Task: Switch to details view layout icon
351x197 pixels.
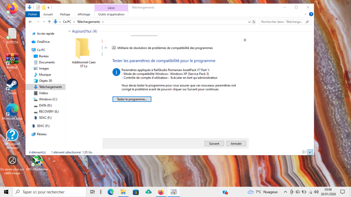Action: pos(304,152)
